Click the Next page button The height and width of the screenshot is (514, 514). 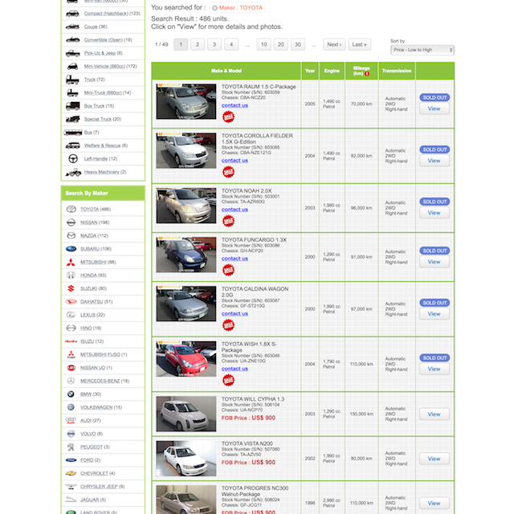point(334,45)
